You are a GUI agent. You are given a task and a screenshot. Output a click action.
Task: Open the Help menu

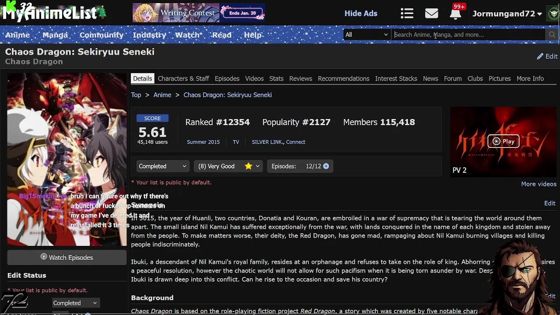252,35
